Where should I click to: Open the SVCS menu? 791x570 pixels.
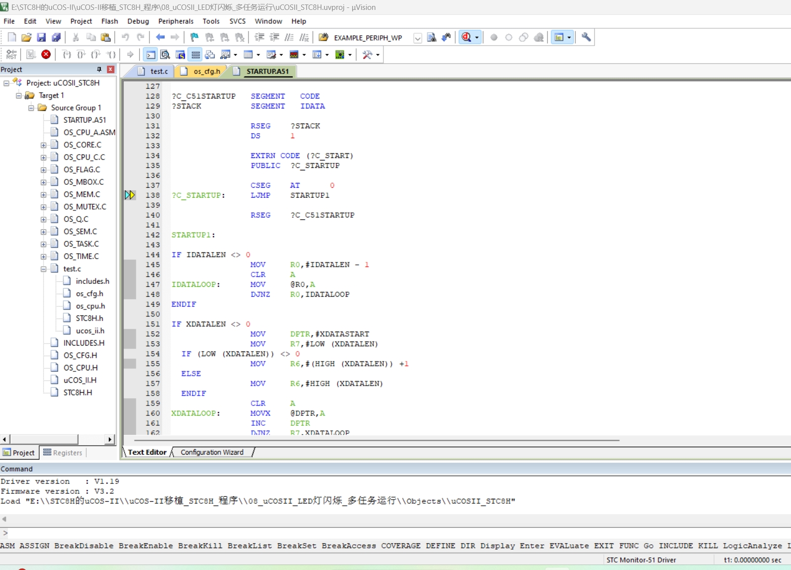pyautogui.click(x=237, y=21)
